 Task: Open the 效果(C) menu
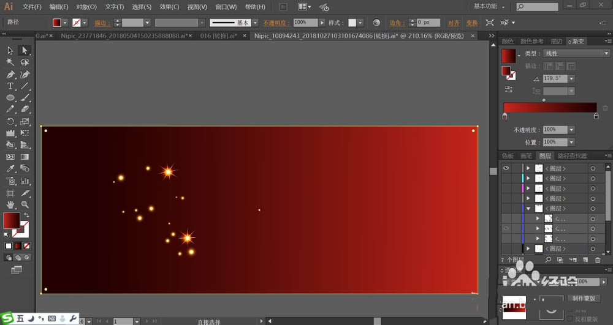169,7
